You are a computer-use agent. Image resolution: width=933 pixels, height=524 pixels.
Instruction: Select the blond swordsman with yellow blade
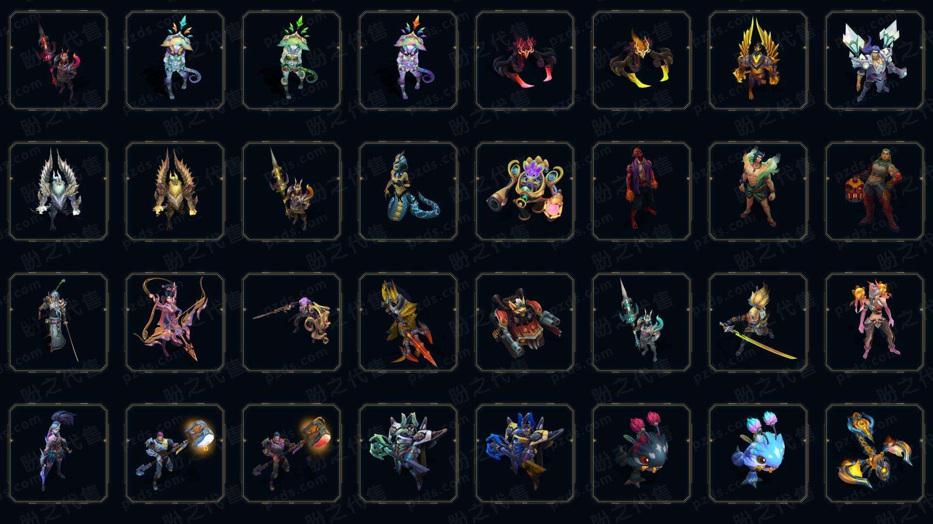click(x=758, y=322)
